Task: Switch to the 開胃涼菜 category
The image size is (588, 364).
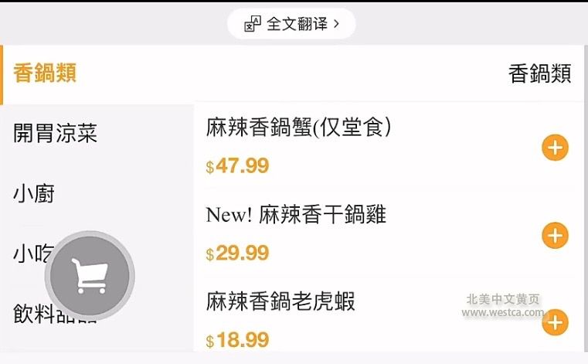Action: (x=55, y=133)
